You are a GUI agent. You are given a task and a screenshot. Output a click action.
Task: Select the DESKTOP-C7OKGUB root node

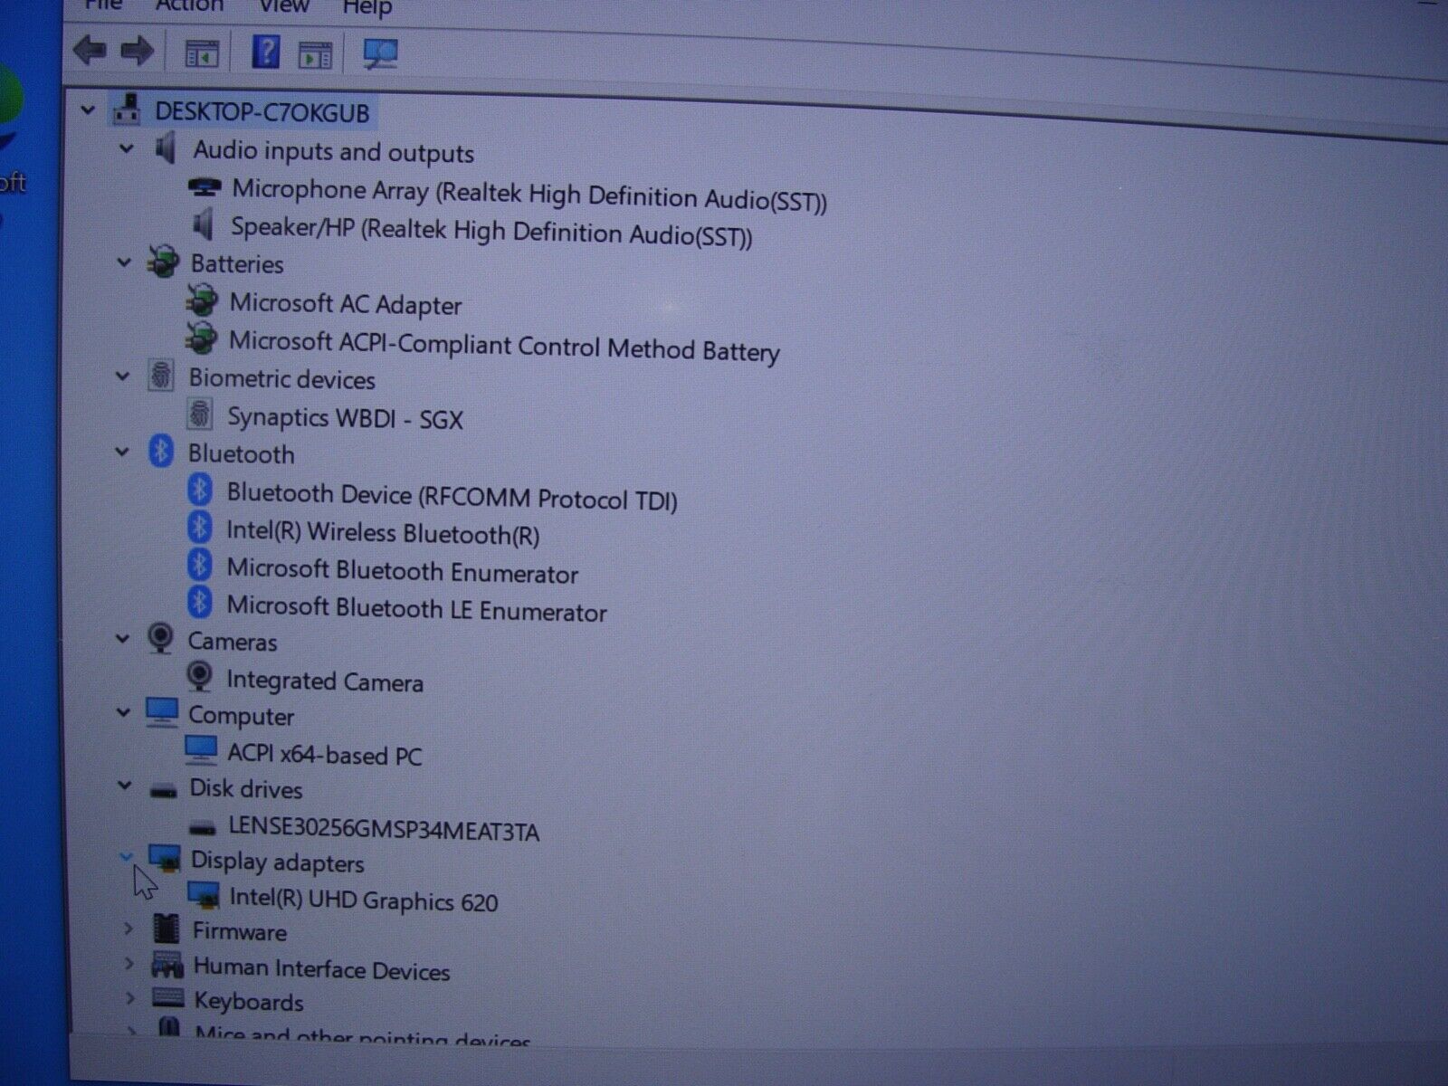click(x=262, y=113)
